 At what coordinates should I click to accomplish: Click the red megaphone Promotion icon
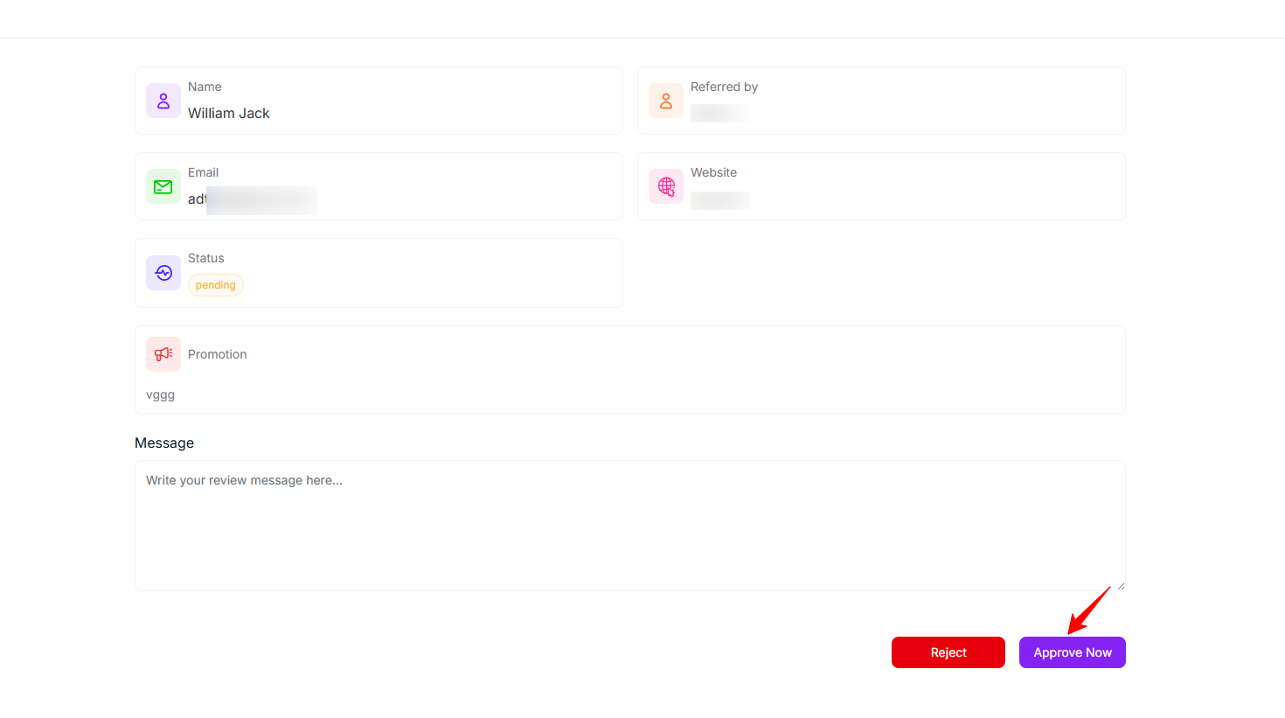pyautogui.click(x=163, y=354)
